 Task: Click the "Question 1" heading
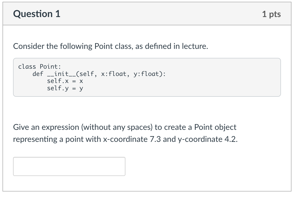tap(37, 14)
